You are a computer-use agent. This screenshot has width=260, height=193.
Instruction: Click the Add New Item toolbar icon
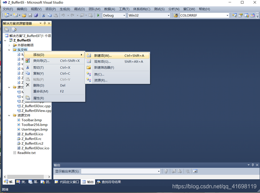[x=15, y=15]
